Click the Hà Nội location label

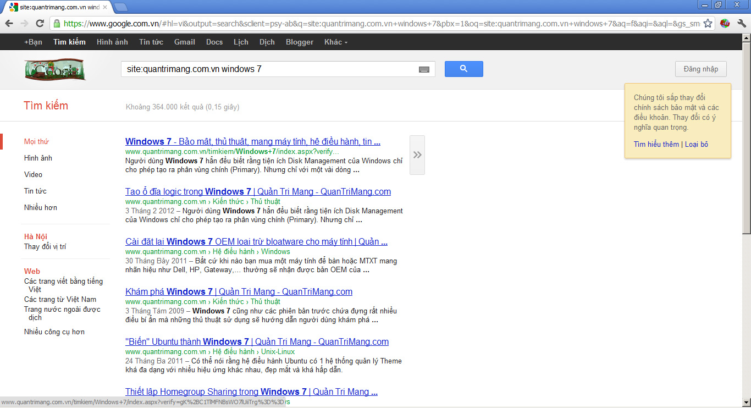tap(36, 236)
